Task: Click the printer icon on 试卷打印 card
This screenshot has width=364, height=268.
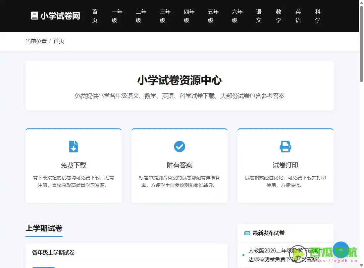Action: [285, 146]
